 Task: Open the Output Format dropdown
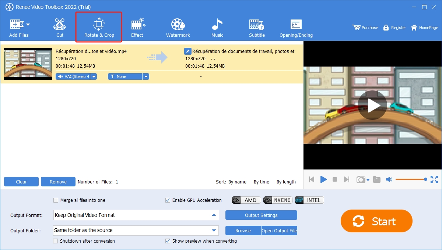point(214,215)
